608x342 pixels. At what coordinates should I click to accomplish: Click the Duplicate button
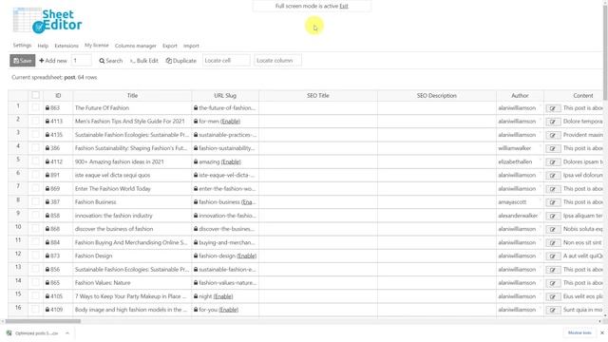[181, 61]
